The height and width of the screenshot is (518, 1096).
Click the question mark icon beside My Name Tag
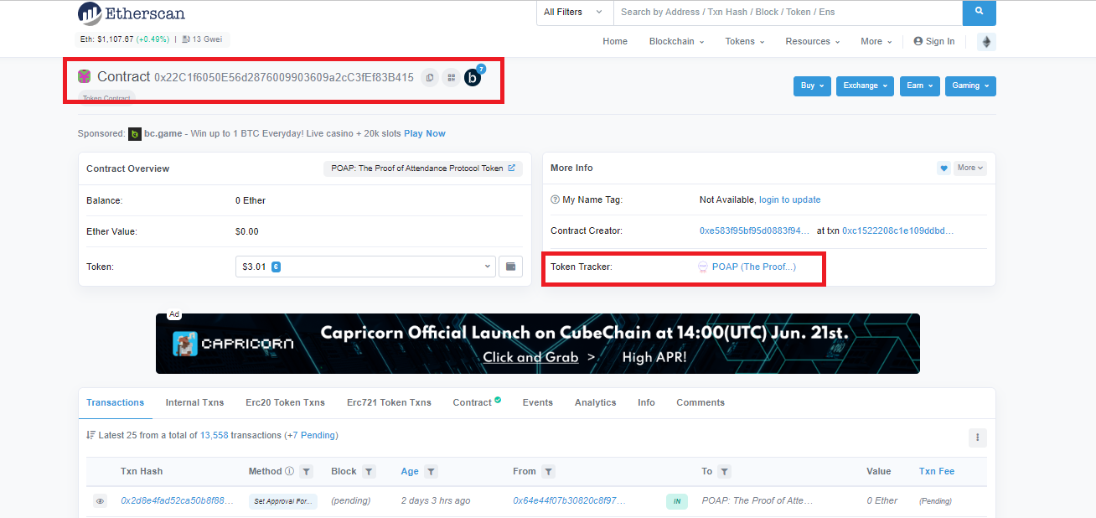[x=555, y=199]
